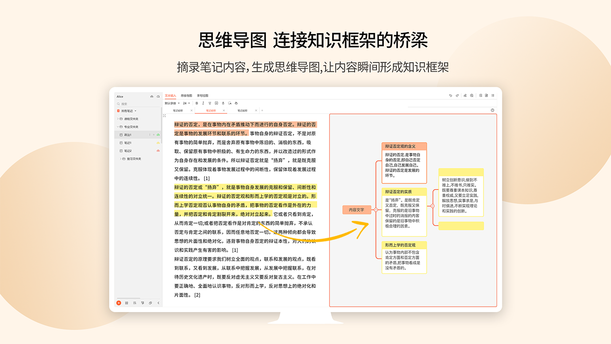This screenshot has width=611, height=344.
Task: Toggle underline formatting
Action: 210,103
